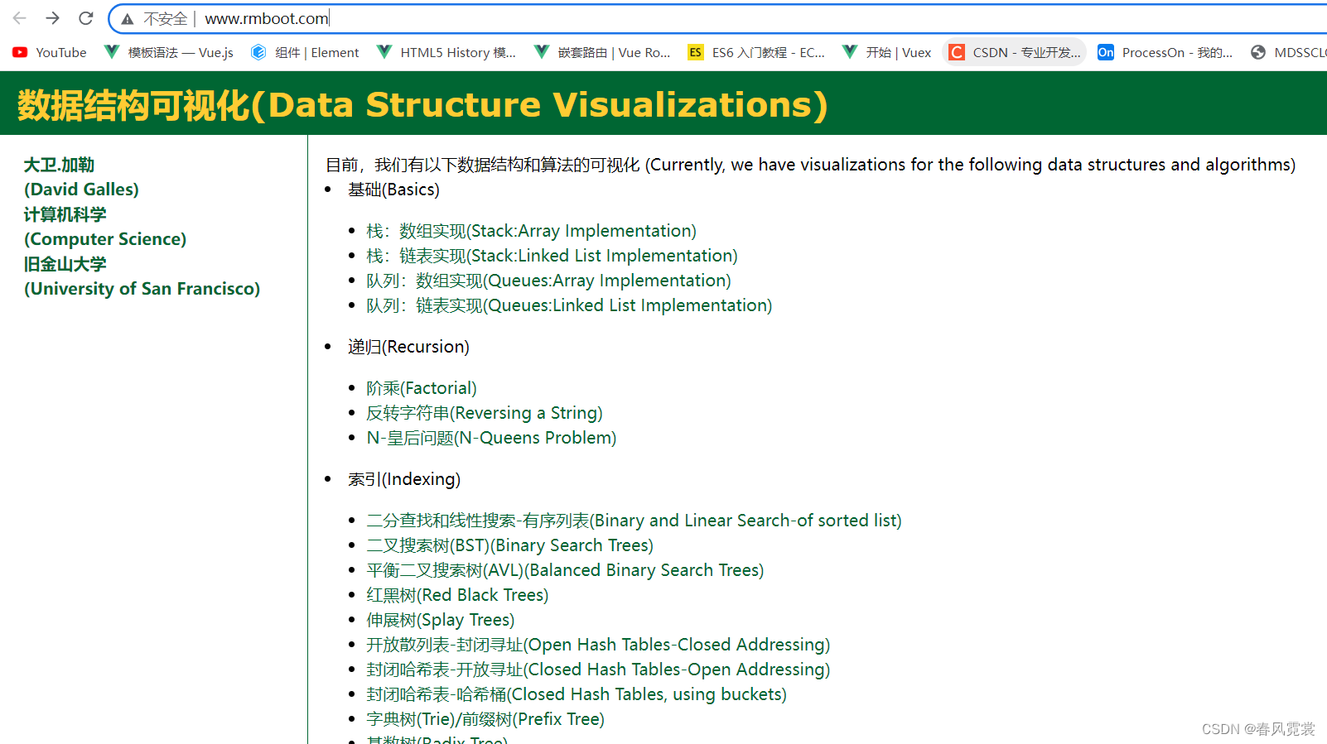Open Queues Array Implementation link

(549, 281)
